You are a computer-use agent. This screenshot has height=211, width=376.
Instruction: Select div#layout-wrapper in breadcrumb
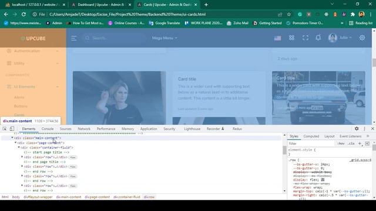click(38, 197)
